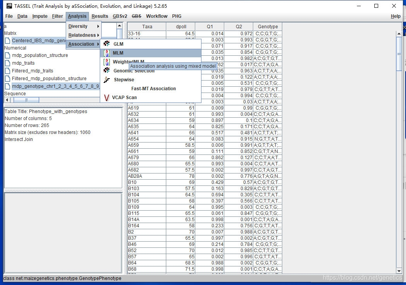Click the mdp_genotype_chr1 file icon

tap(7, 86)
